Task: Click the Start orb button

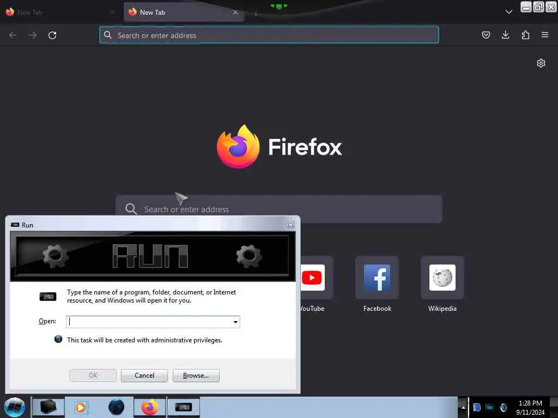Action: tap(15, 407)
